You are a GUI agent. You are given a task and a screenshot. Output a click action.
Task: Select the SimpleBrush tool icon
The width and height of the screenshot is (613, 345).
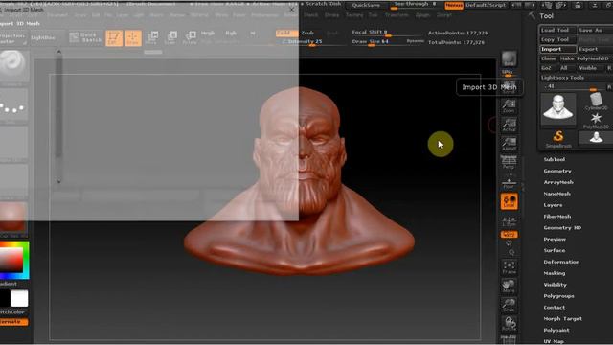(558, 139)
